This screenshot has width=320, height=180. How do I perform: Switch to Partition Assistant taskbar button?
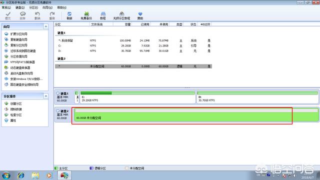(x=64, y=175)
